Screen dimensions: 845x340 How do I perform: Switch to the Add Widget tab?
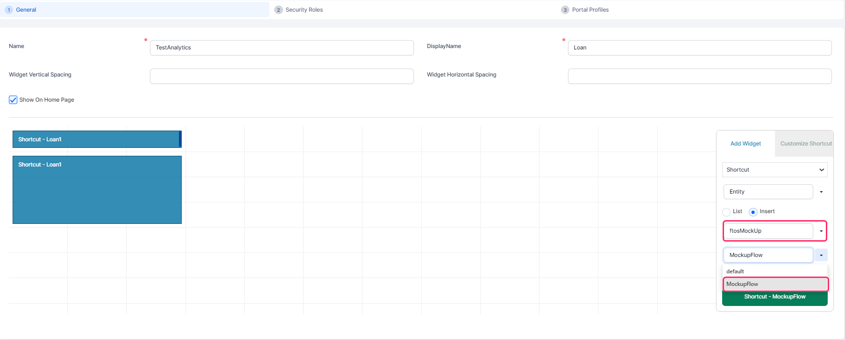point(746,144)
